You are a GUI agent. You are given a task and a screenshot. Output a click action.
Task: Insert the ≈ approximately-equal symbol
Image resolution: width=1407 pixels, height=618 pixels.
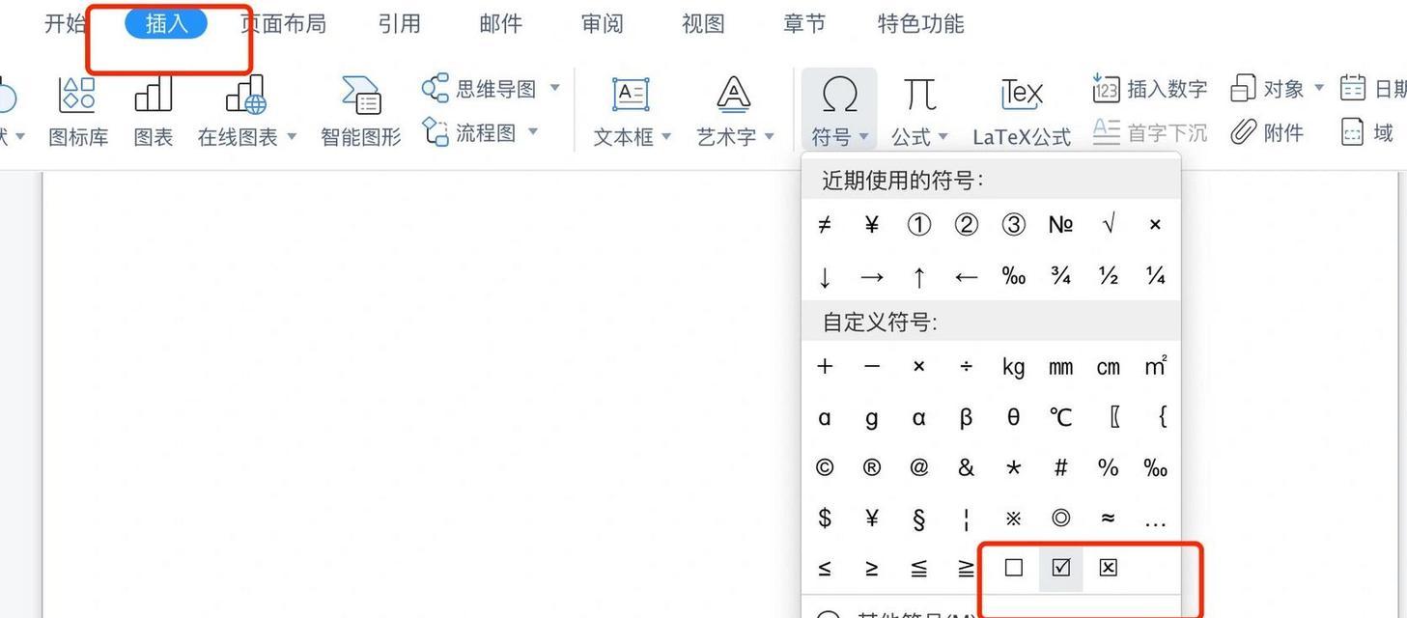point(1108,519)
